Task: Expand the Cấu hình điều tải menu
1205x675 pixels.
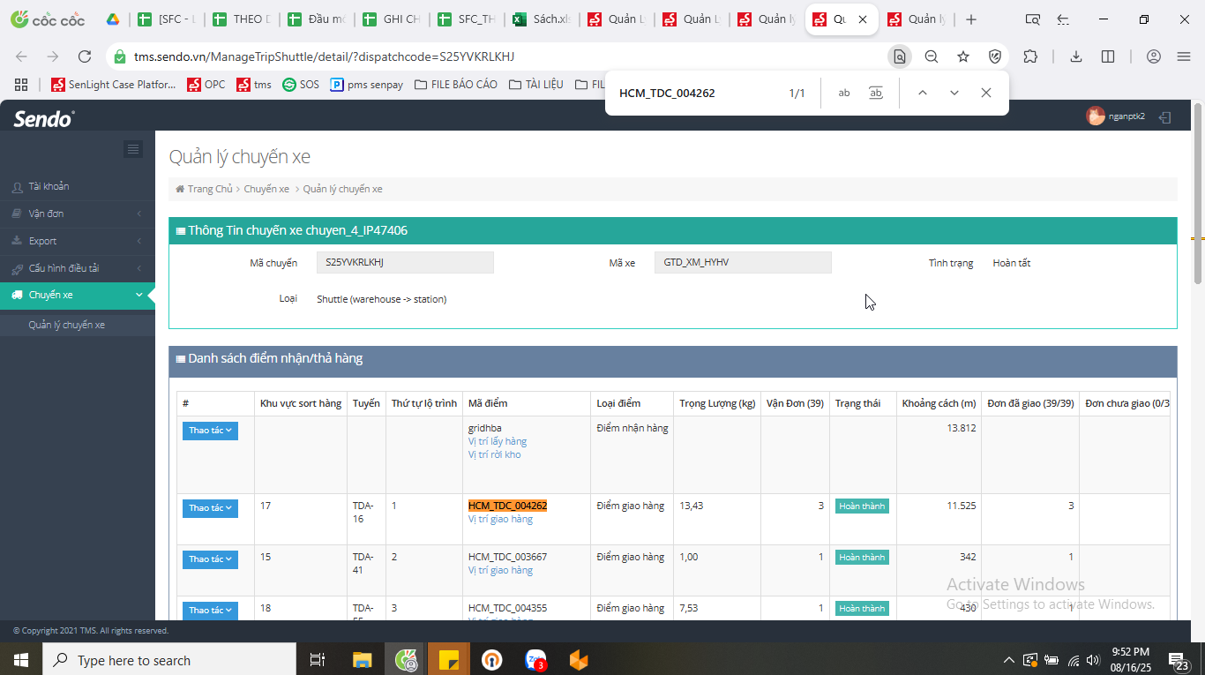Action: 78,268
